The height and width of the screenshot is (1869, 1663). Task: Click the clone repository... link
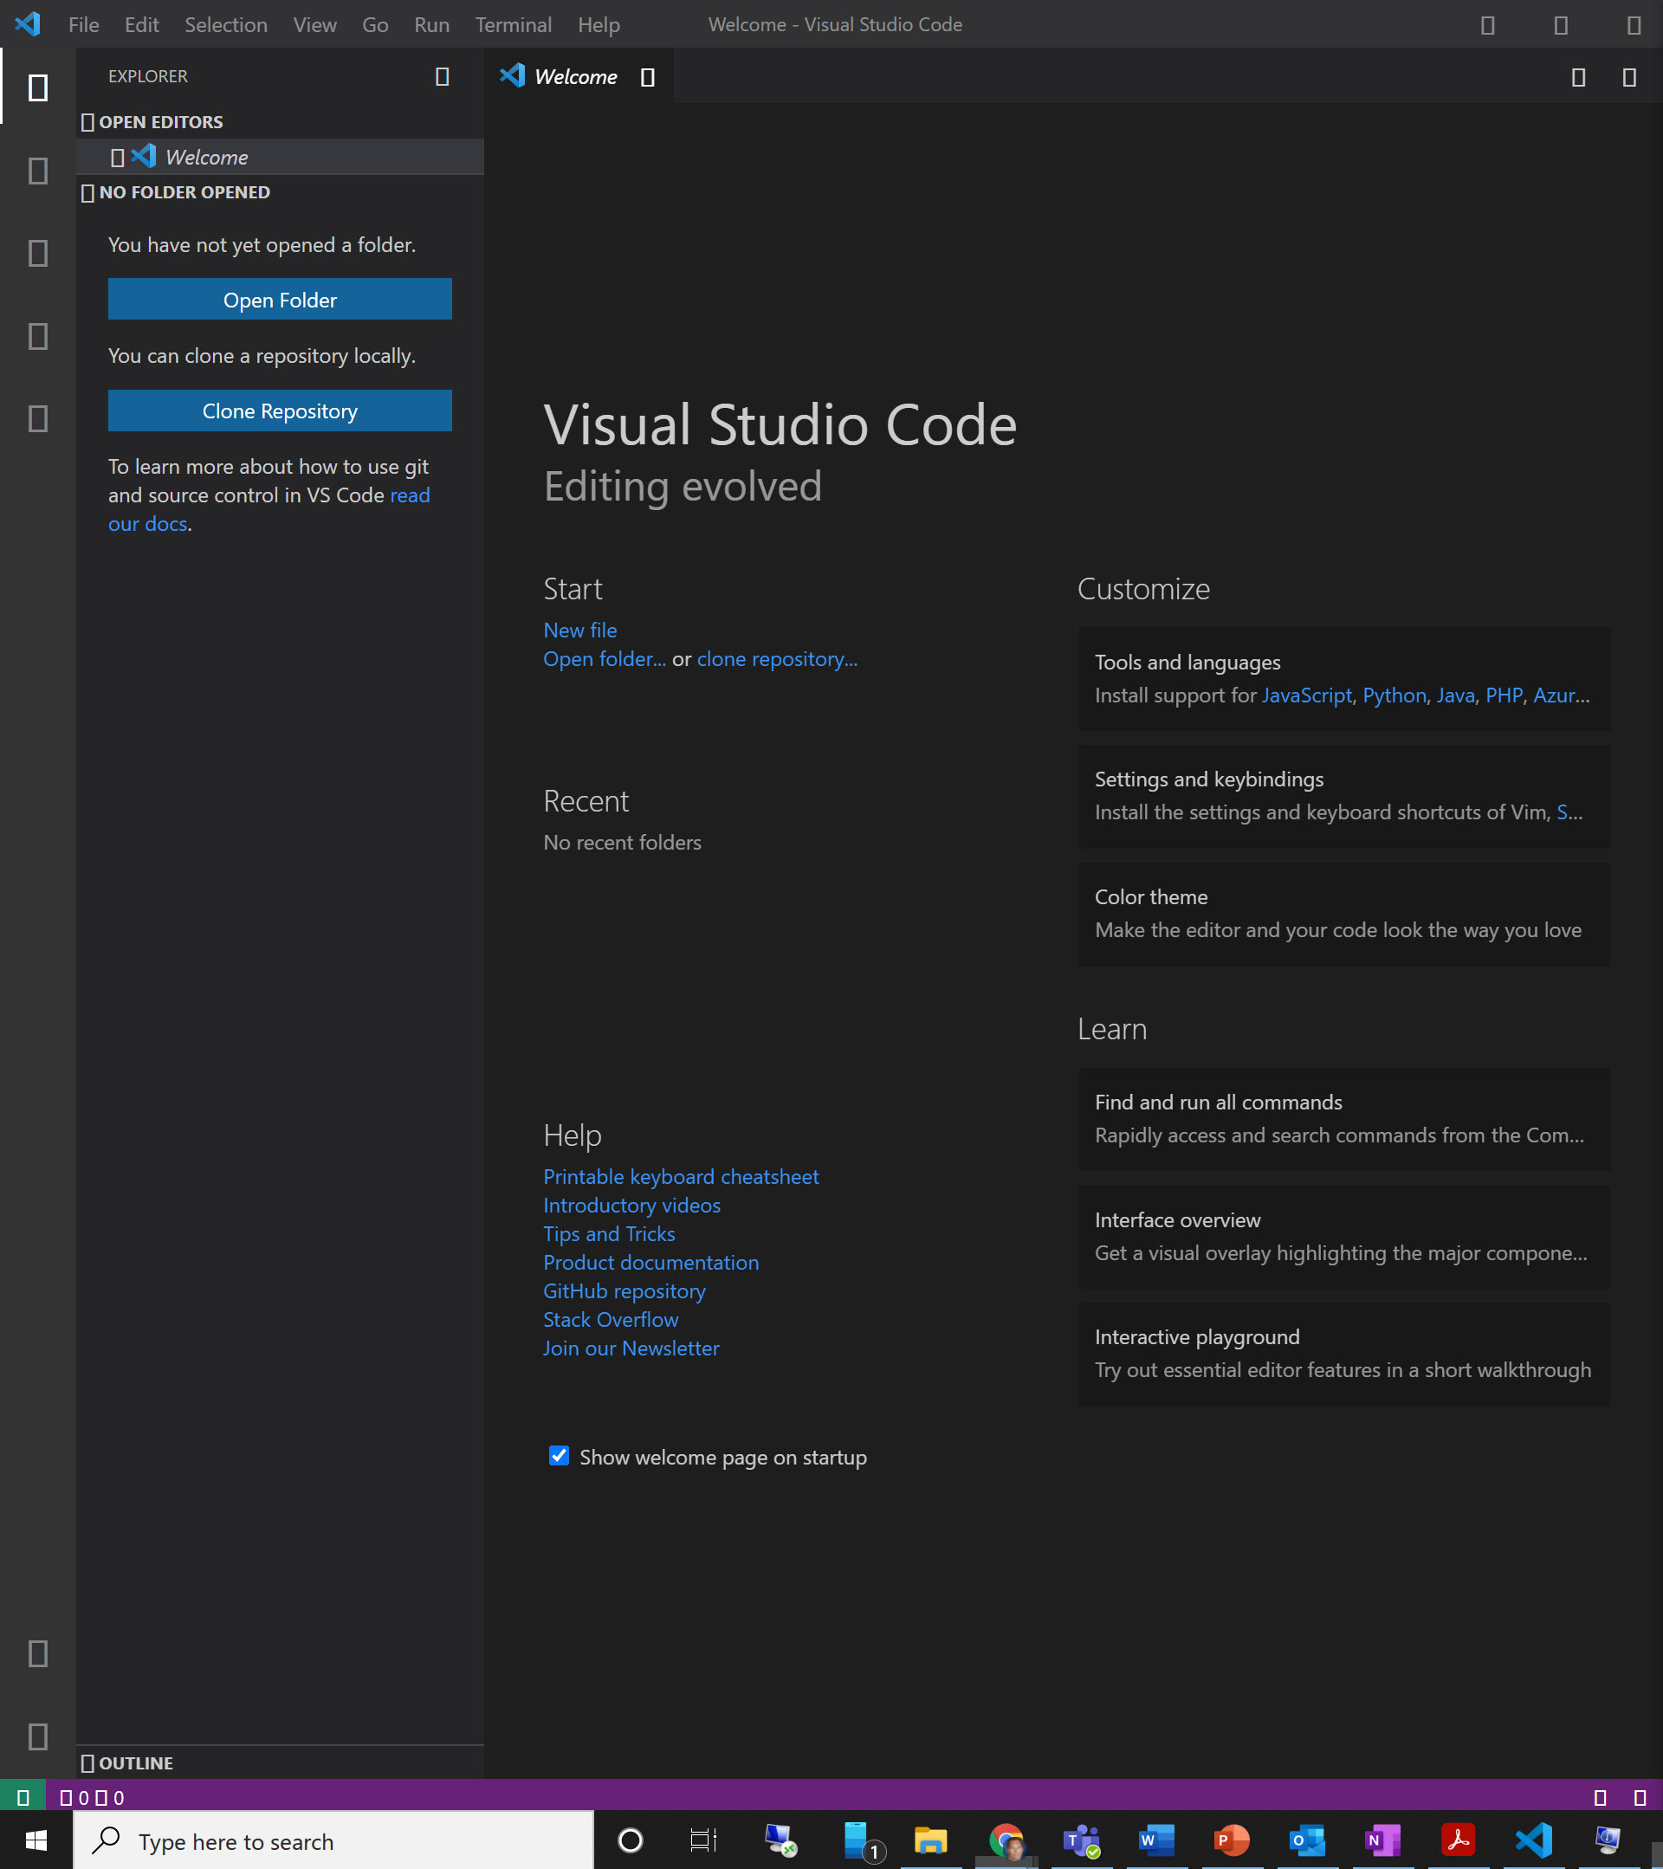tap(777, 658)
